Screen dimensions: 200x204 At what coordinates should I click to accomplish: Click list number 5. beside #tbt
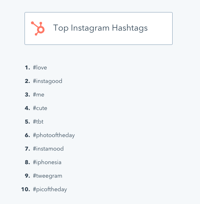pyautogui.click(x=27, y=122)
